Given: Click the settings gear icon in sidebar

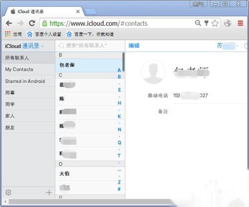Looking at the screenshot, I should click(x=8, y=193).
